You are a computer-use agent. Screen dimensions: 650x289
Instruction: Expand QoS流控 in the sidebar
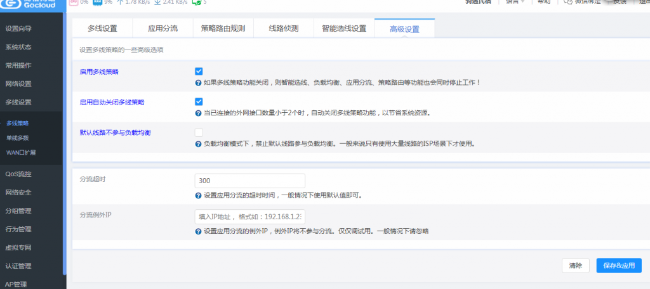pyautogui.click(x=18, y=174)
